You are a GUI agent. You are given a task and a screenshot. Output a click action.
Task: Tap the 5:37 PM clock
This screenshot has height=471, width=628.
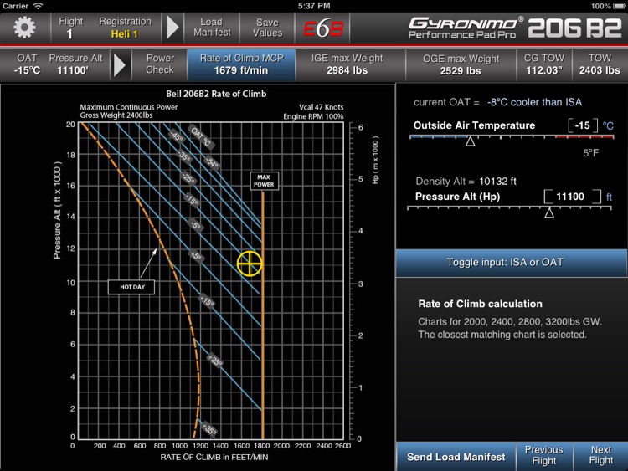tap(314, 6)
